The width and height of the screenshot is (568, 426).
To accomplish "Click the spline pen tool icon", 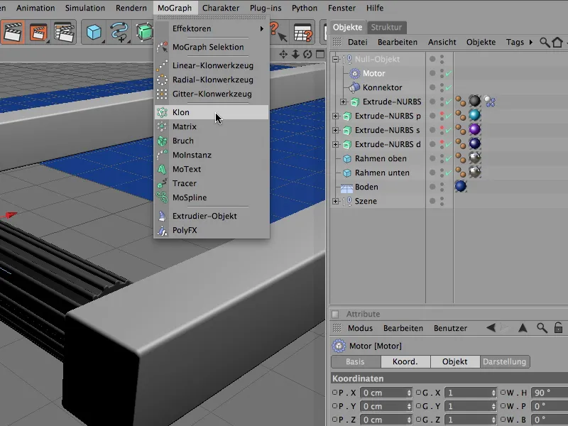I will tap(118, 32).
